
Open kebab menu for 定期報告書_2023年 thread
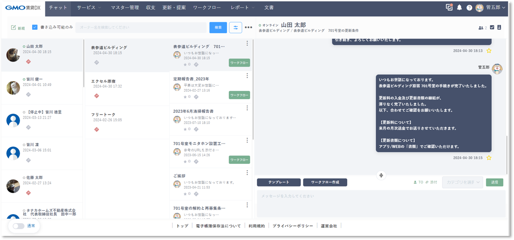[x=247, y=76]
